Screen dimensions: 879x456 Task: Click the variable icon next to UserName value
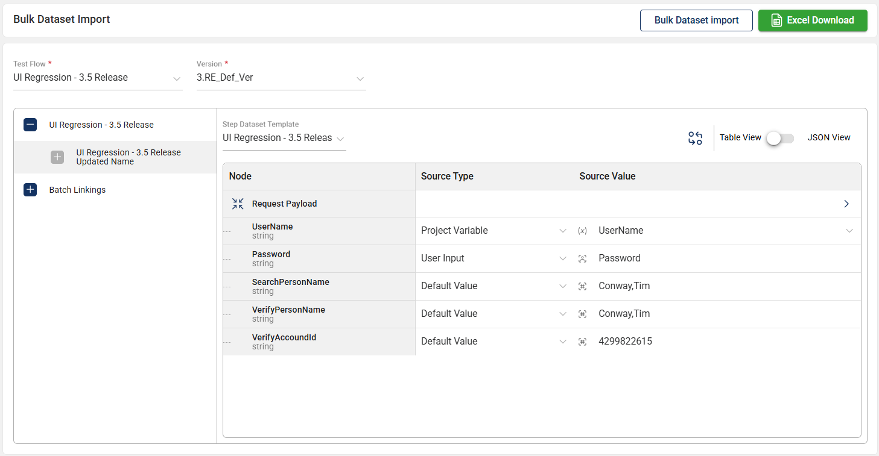click(582, 231)
